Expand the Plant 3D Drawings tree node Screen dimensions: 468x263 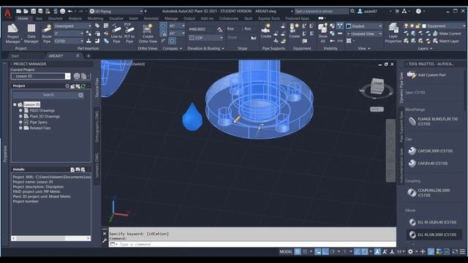click(20, 116)
